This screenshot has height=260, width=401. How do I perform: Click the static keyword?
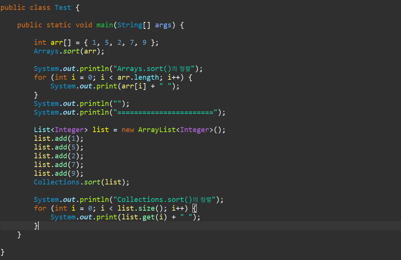[59, 25]
